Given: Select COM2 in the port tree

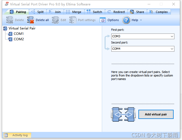Looking at the screenshot, I should (19, 39).
